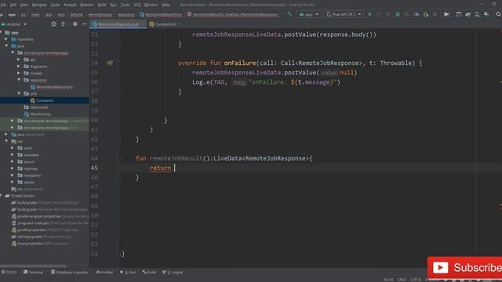Expand the layout resource folder
This screenshot has height=282, width=502.
13,162
